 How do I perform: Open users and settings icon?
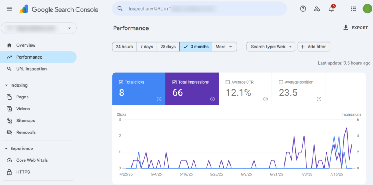(317, 9)
